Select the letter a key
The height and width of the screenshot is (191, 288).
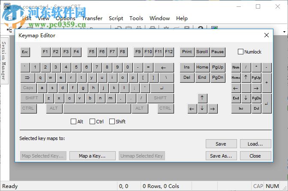42,88
